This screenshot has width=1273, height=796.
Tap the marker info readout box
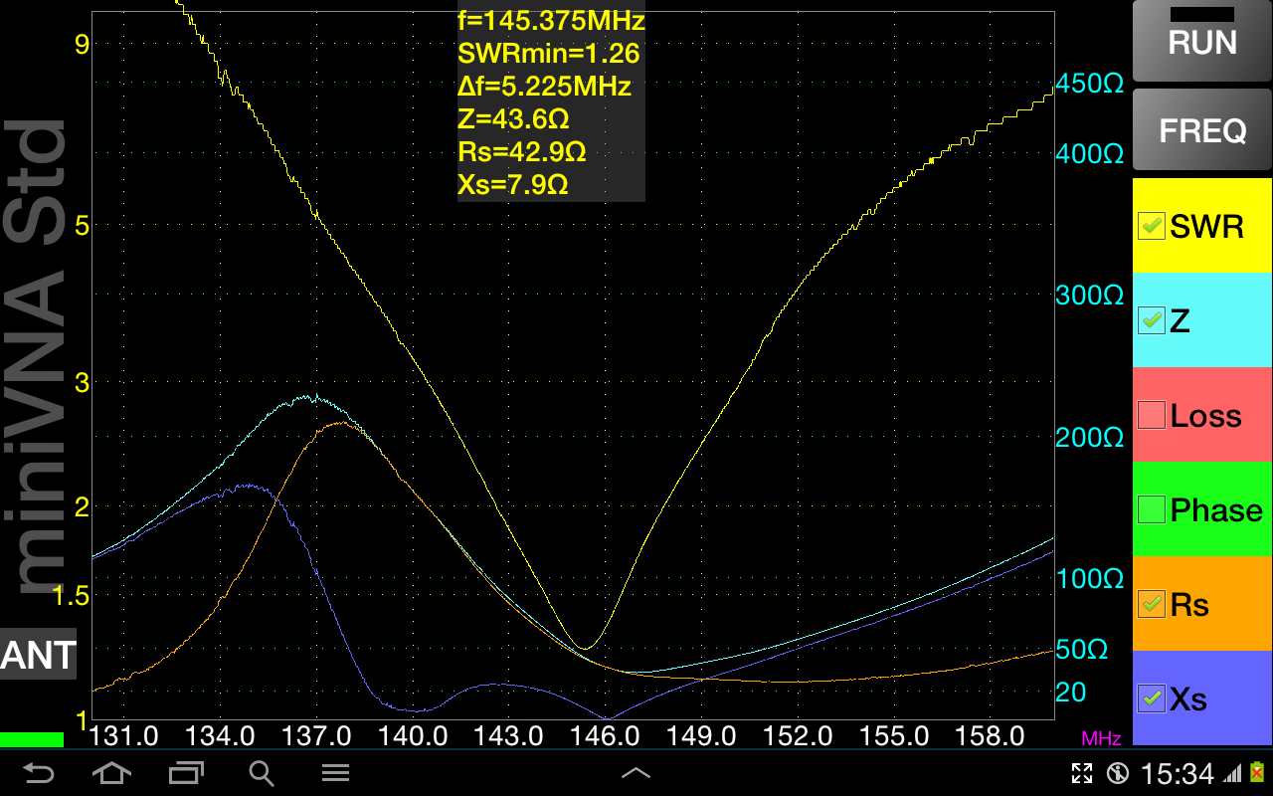(x=551, y=103)
